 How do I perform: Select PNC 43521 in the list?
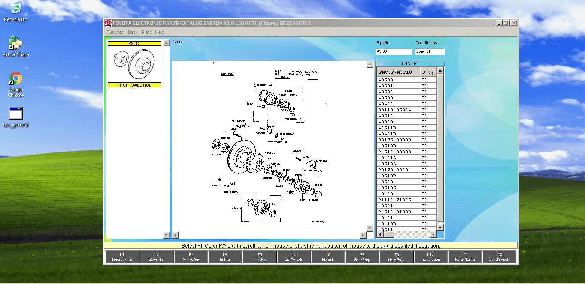coord(398,206)
